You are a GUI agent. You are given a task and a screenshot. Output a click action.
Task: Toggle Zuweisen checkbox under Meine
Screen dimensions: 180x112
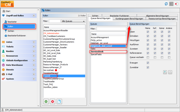tap(148, 49)
